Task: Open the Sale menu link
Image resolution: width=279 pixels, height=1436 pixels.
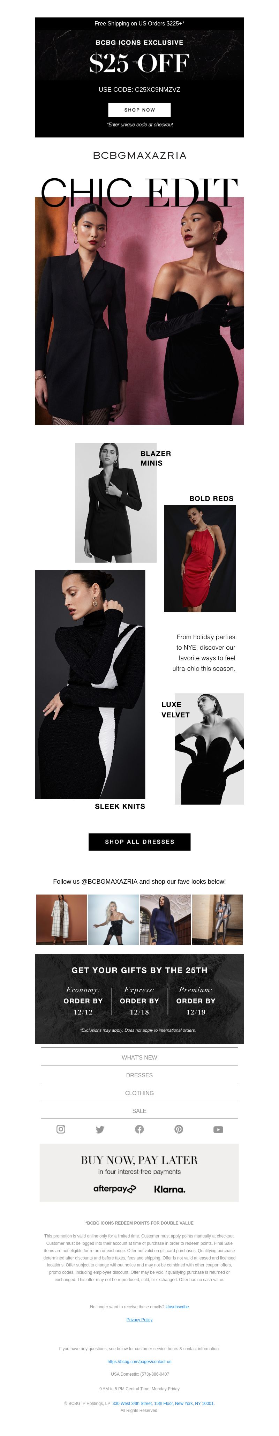Action: point(139,1110)
